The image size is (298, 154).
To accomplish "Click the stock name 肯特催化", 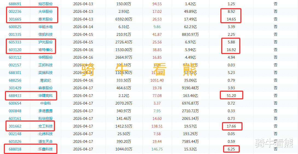I will (45, 50).
